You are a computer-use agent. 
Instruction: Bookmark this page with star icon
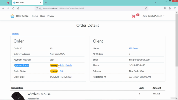pyautogui.click(x=146, y=8)
